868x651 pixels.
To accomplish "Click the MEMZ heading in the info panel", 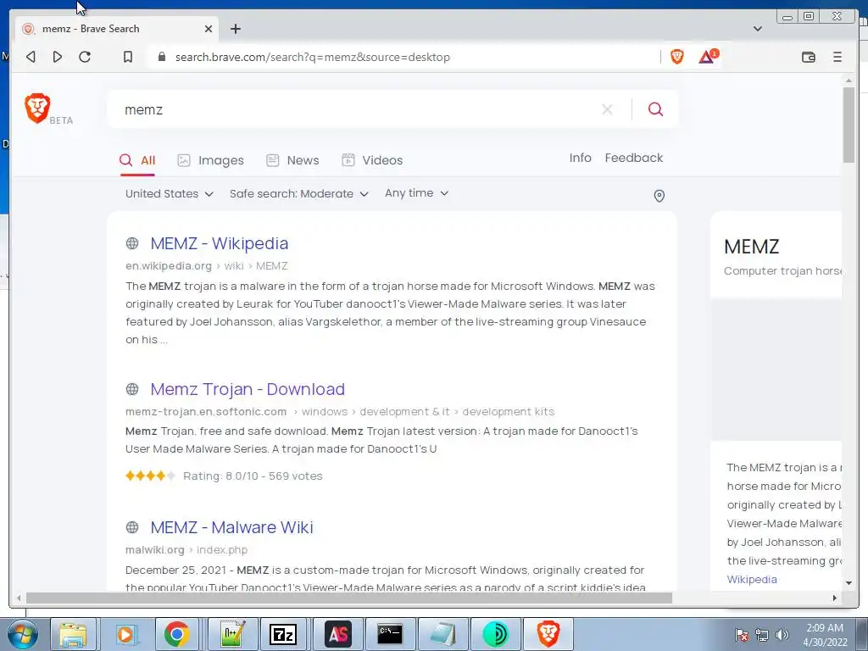I will (x=751, y=247).
